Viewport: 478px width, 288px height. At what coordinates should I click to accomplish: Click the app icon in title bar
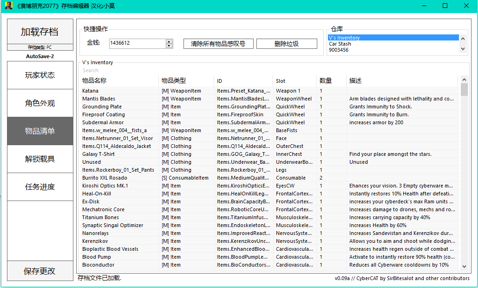[x=8, y=6]
